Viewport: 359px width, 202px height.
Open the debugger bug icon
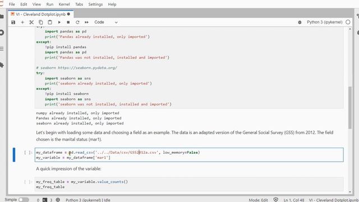coord(300,22)
